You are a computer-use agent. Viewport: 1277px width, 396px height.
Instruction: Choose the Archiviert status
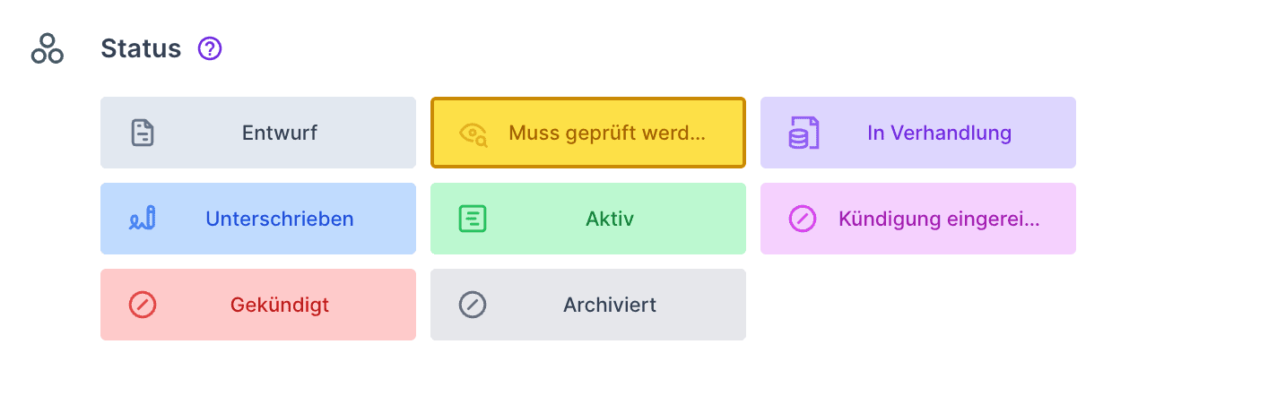coord(588,305)
